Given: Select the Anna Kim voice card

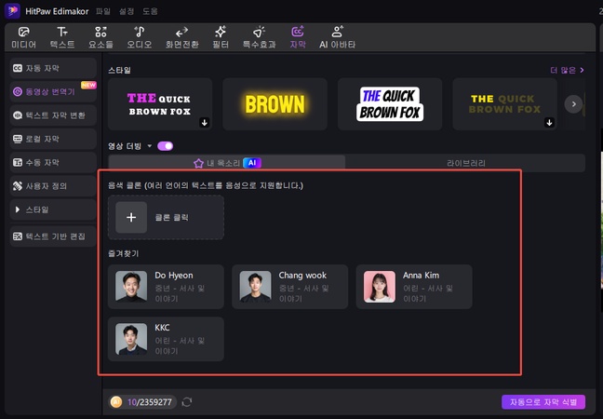Looking at the screenshot, I should [x=414, y=287].
